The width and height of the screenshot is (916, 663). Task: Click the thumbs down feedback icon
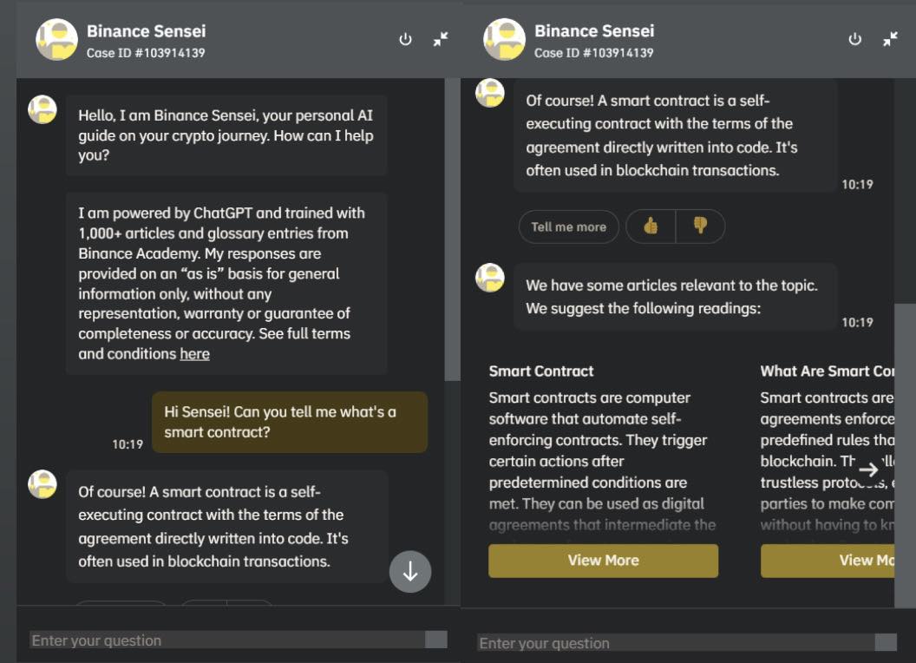click(700, 226)
